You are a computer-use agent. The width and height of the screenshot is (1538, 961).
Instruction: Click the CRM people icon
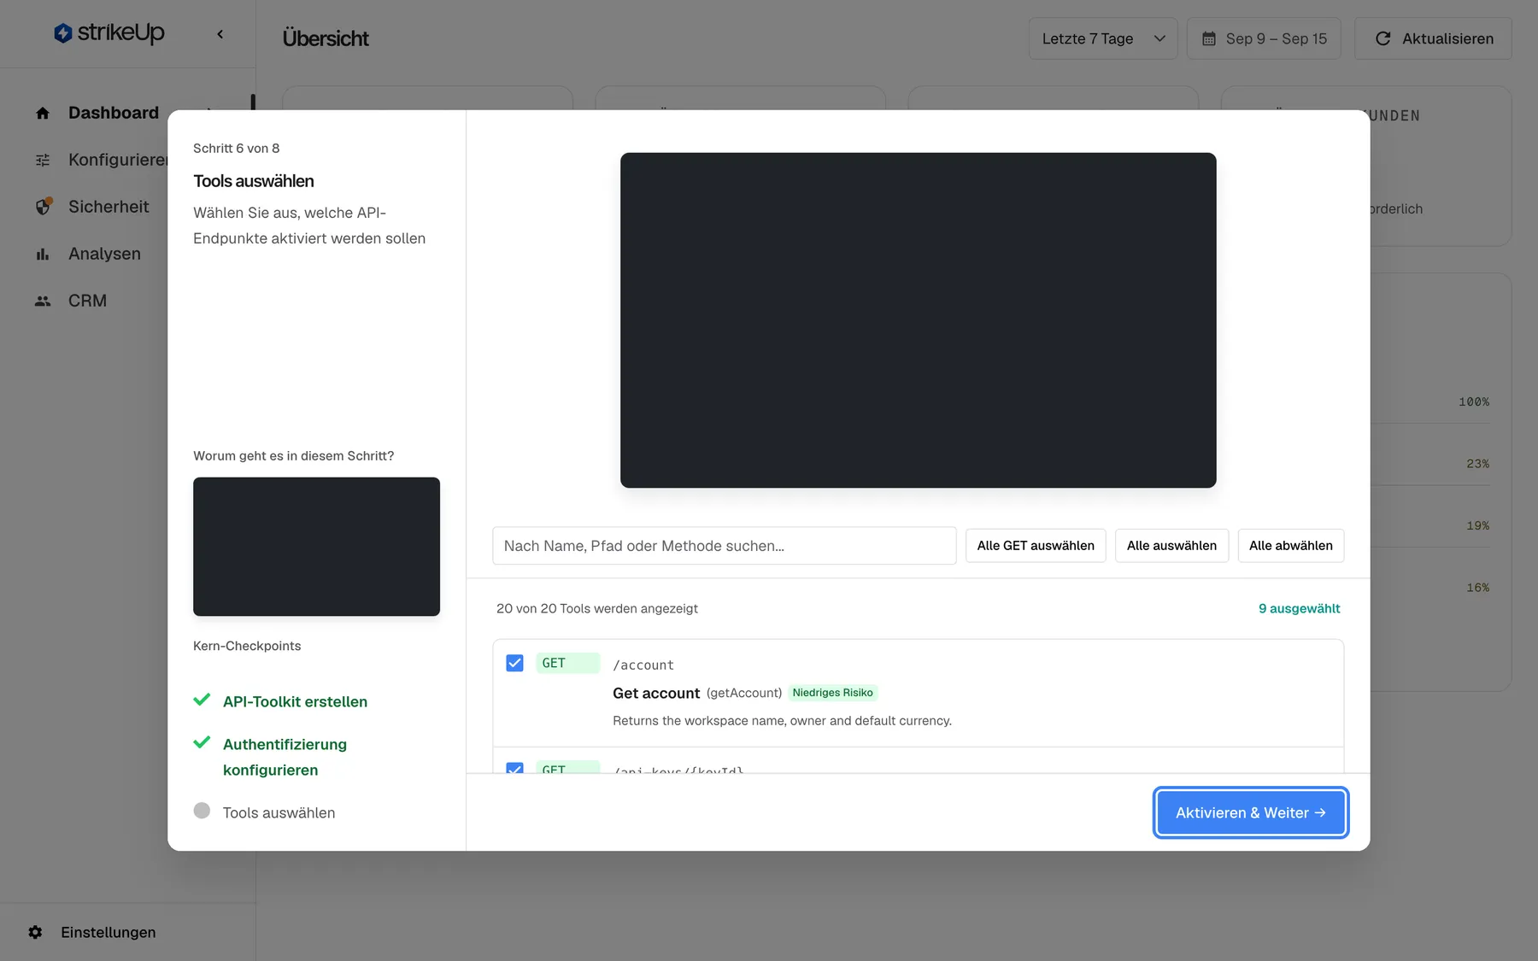[43, 301]
